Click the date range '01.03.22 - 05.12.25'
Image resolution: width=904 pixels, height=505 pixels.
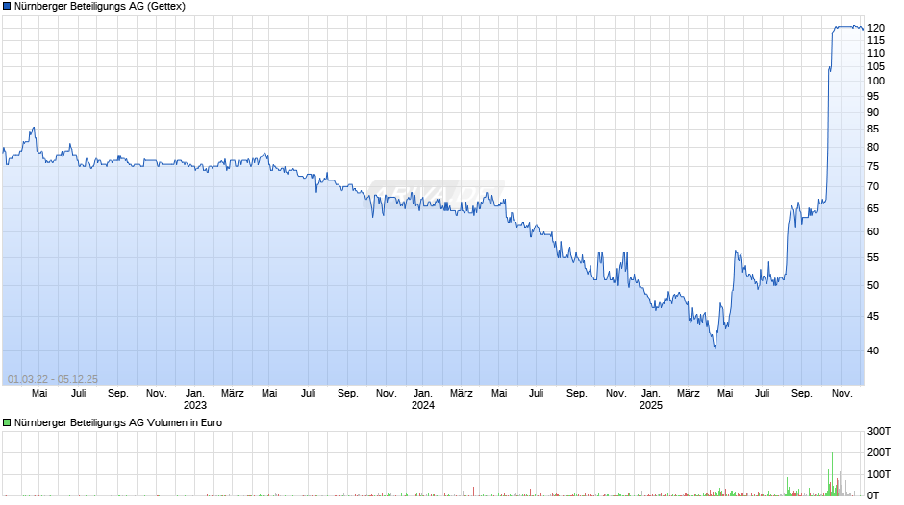pyautogui.click(x=53, y=379)
